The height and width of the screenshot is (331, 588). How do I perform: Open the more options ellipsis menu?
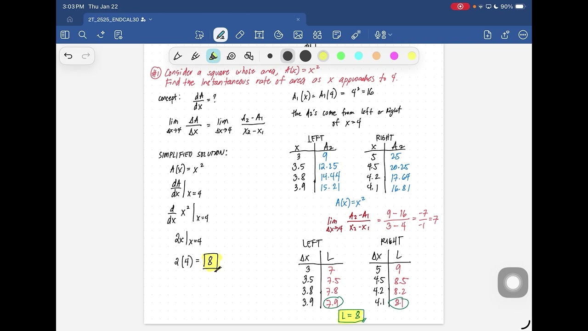(523, 35)
